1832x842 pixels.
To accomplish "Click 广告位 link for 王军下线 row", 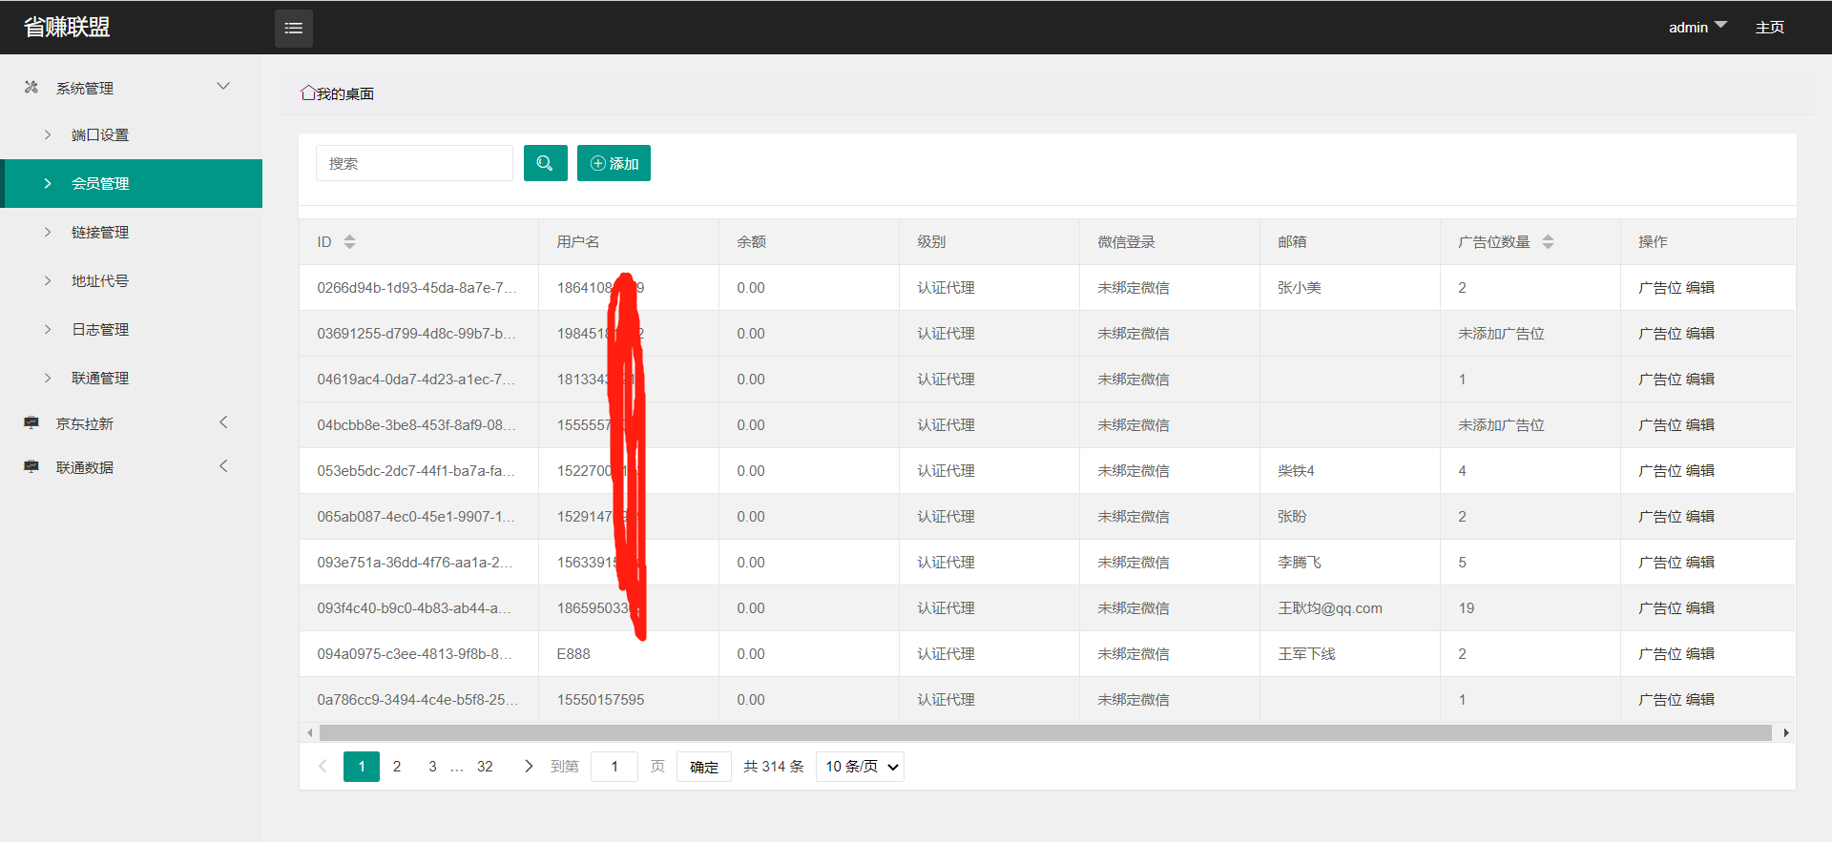I will pos(1660,654).
